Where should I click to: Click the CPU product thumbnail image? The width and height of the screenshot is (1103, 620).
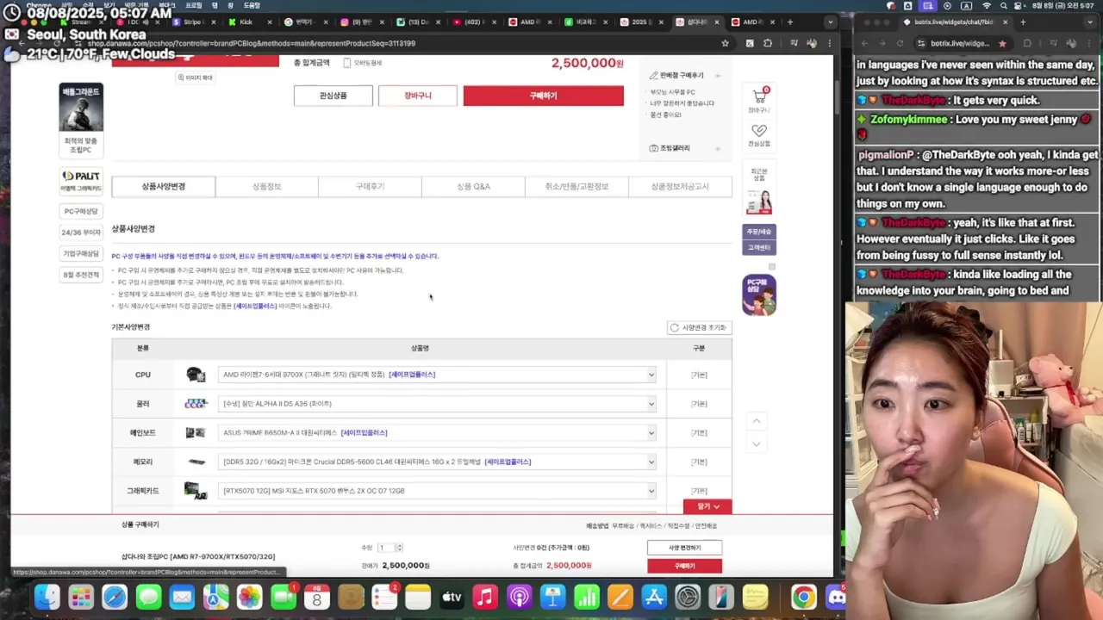coord(196,375)
